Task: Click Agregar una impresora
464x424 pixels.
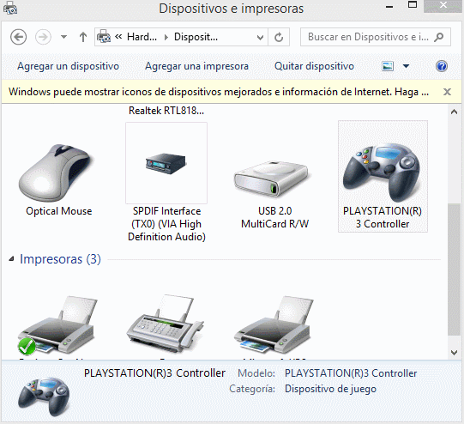Action: (196, 66)
